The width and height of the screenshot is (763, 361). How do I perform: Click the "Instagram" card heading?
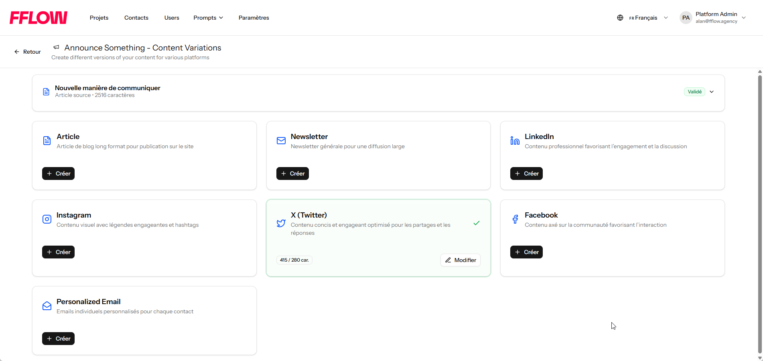pos(74,215)
